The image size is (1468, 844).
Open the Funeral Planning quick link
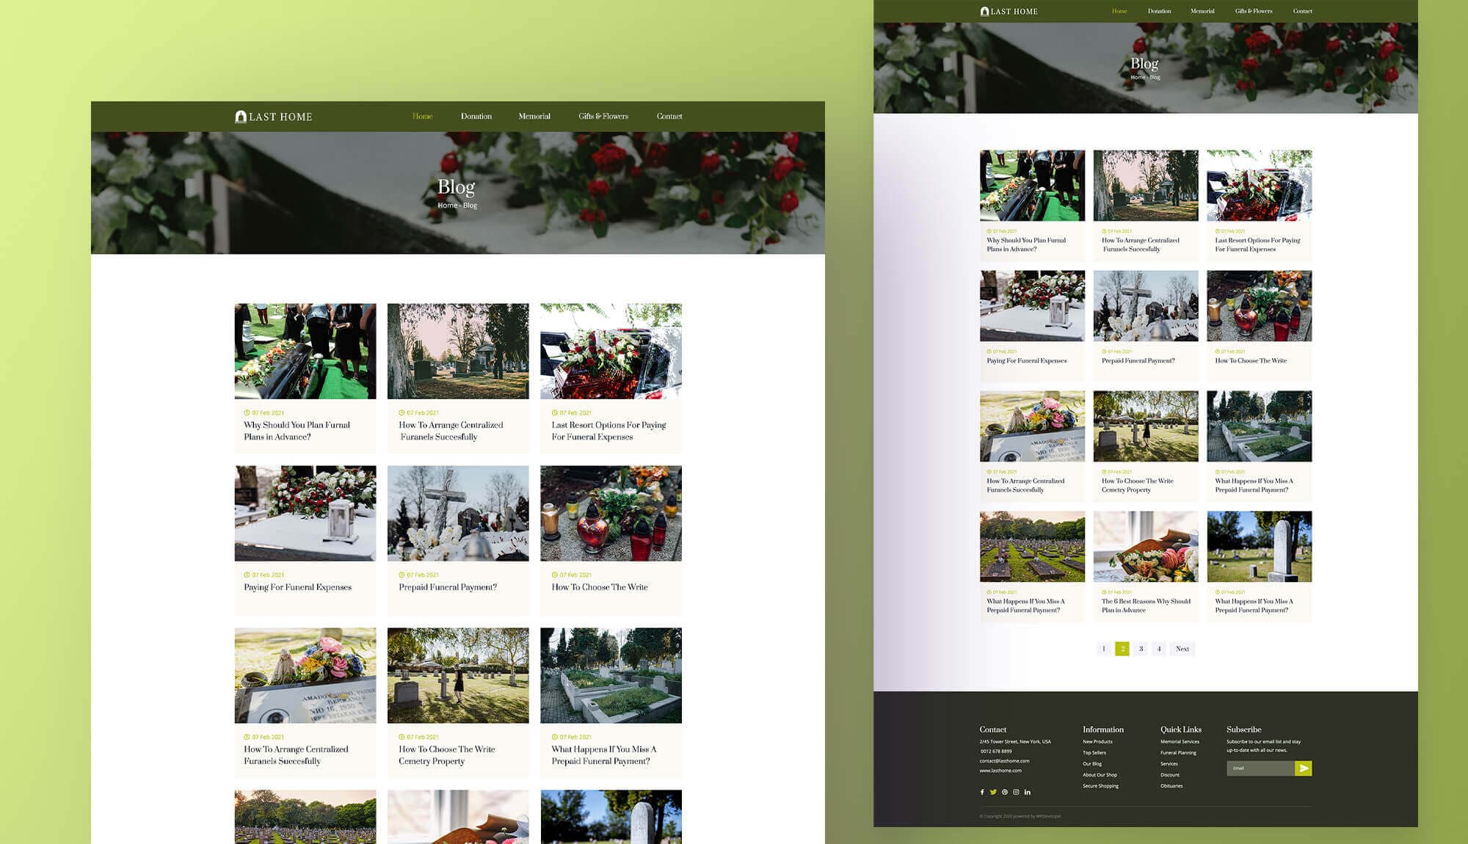pyautogui.click(x=1178, y=753)
